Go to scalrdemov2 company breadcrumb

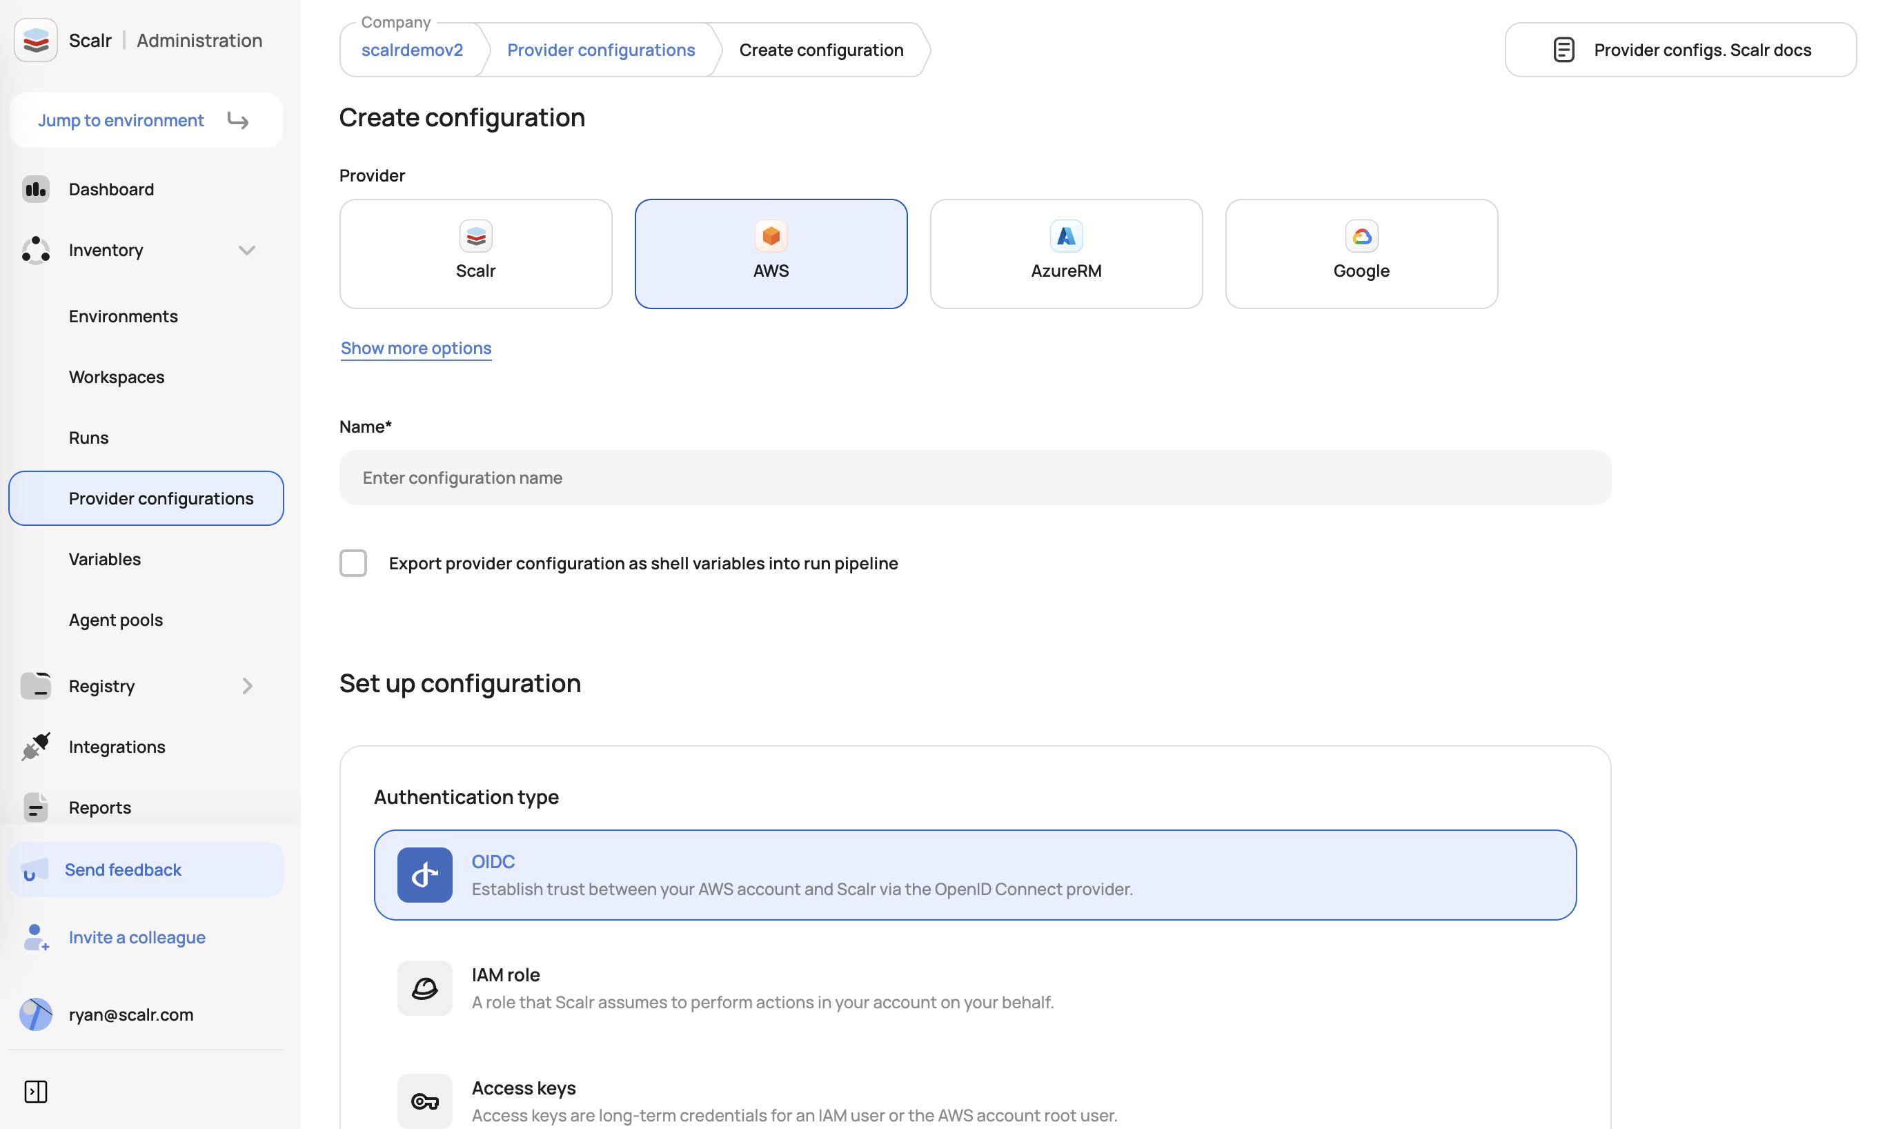411,50
